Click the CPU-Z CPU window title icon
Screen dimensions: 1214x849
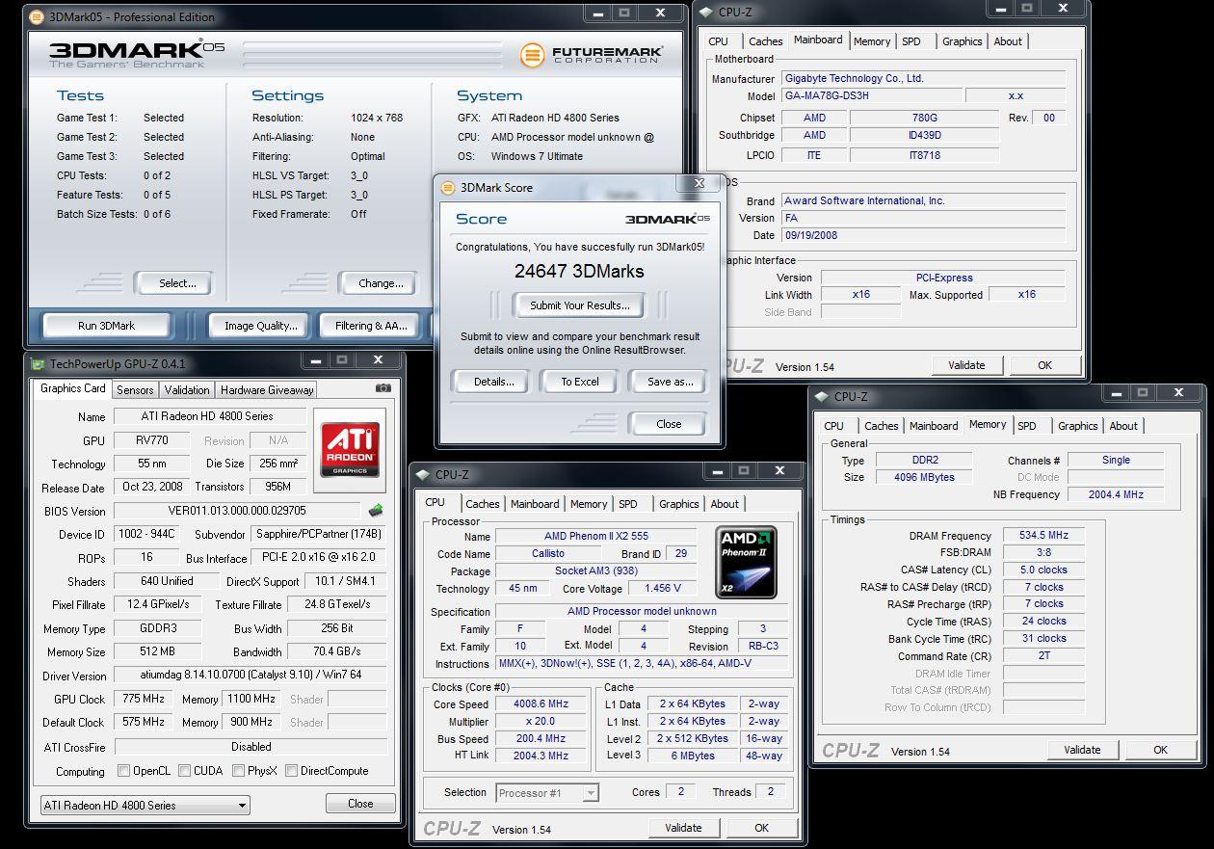click(x=424, y=474)
